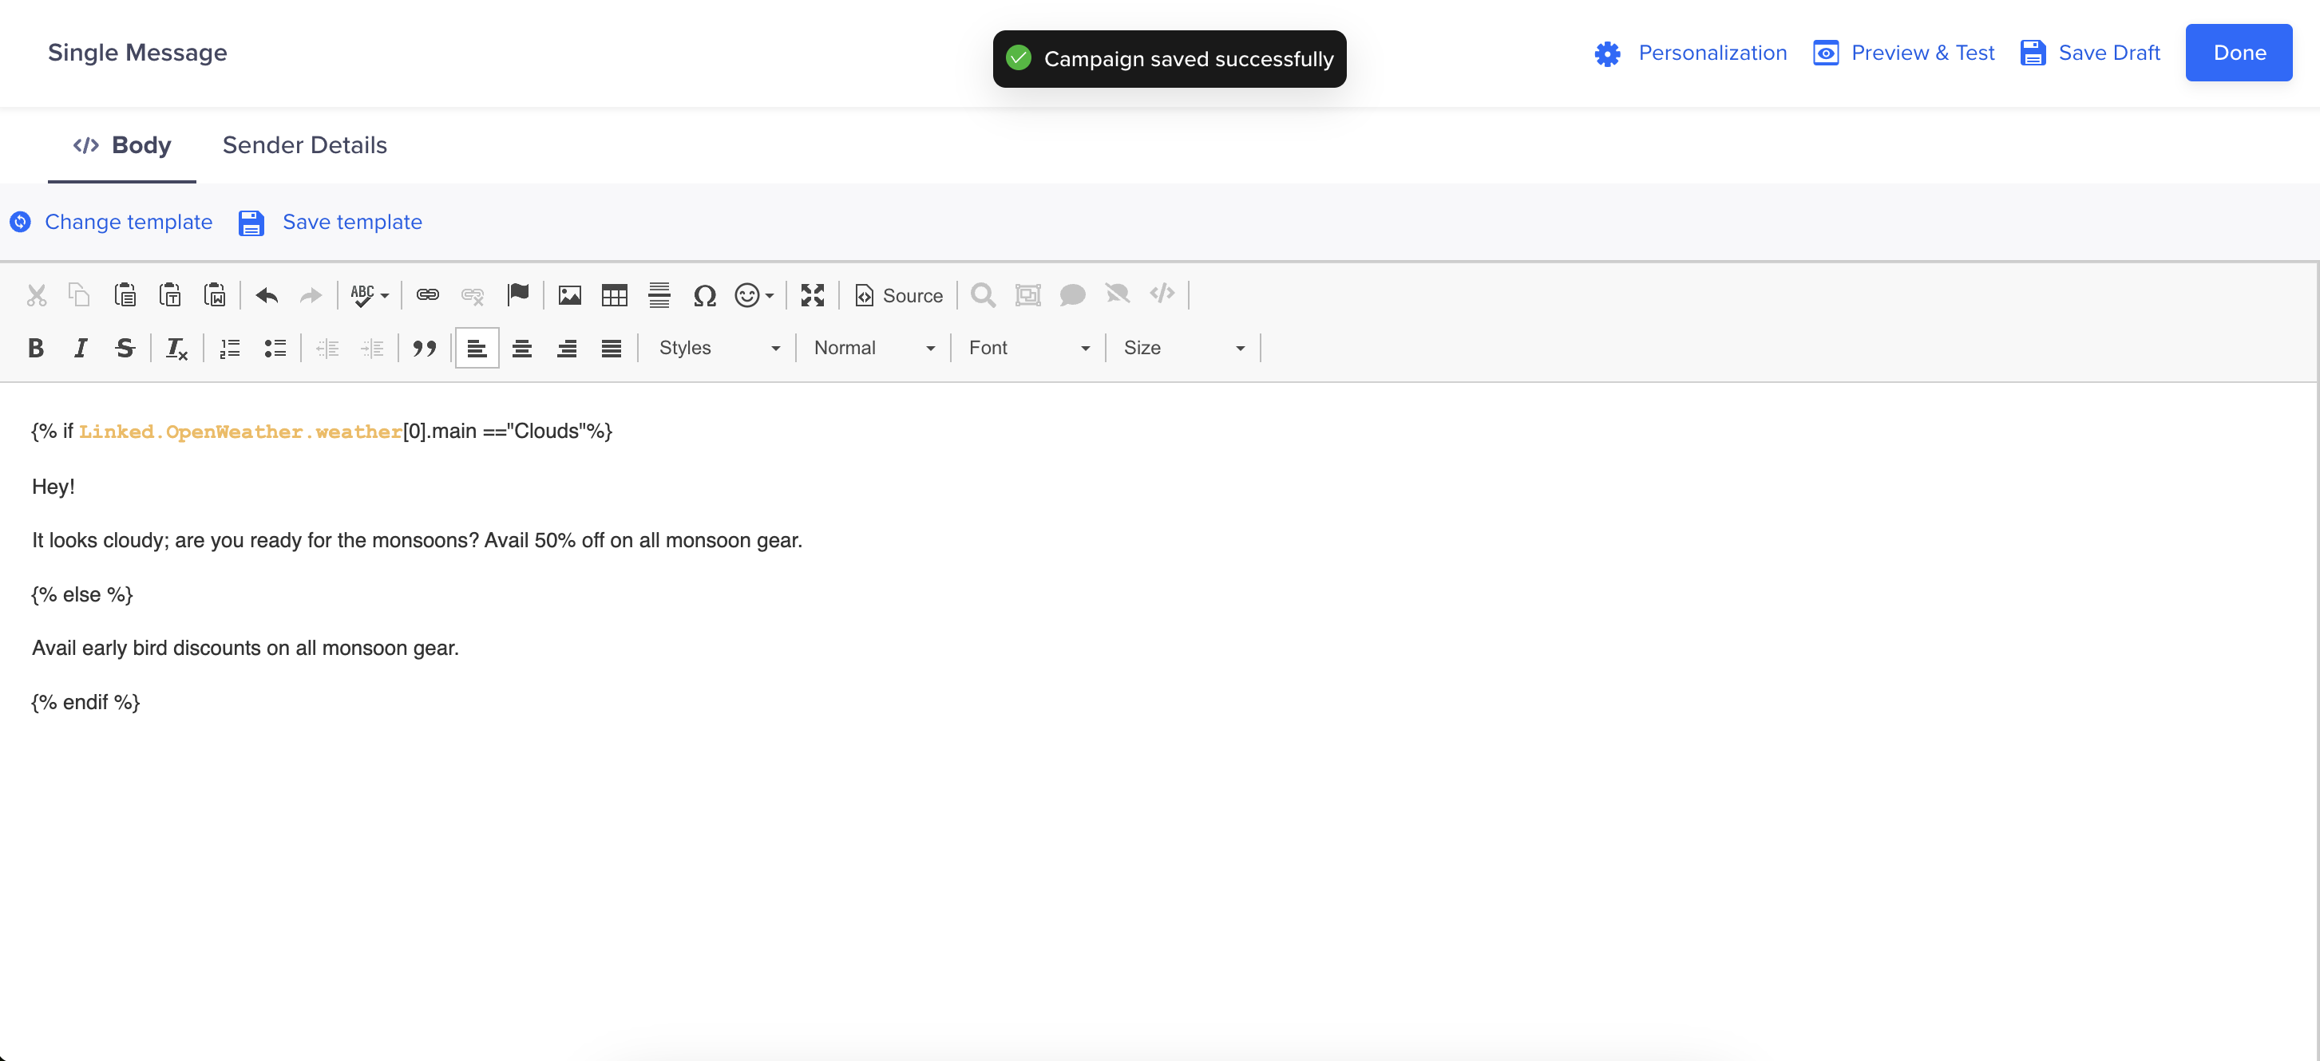Viewport: 2320px width, 1061px height.
Task: Insert a horizontal line
Action: click(x=659, y=295)
